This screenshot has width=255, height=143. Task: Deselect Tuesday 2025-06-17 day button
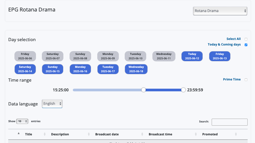(x=108, y=69)
